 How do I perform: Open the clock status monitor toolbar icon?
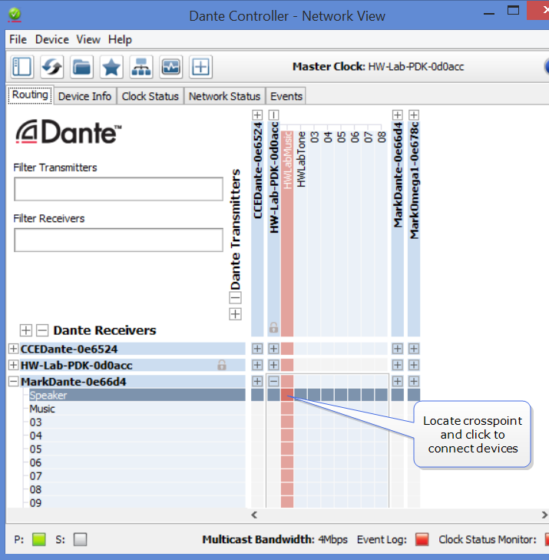(170, 67)
